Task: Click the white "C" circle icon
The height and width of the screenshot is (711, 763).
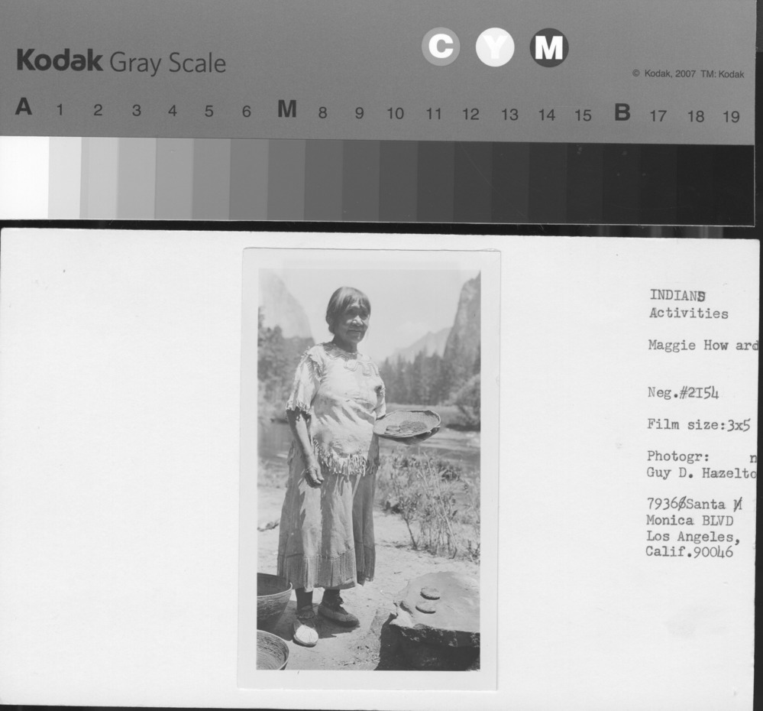Action: click(x=440, y=47)
